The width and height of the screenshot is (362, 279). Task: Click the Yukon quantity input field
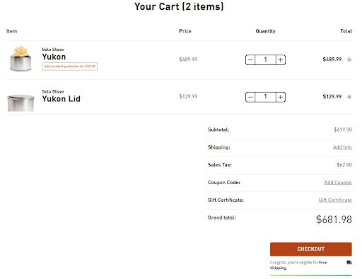tap(265, 60)
